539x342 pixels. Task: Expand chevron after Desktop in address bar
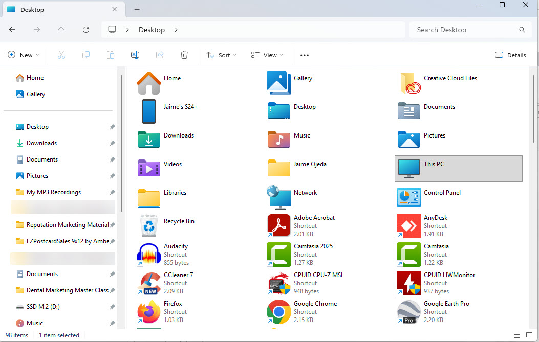point(176,30)
